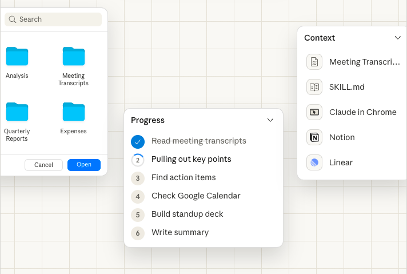Click the step 2 spinner badge
This screenshot has width=407, height=274.
point(138,160)
